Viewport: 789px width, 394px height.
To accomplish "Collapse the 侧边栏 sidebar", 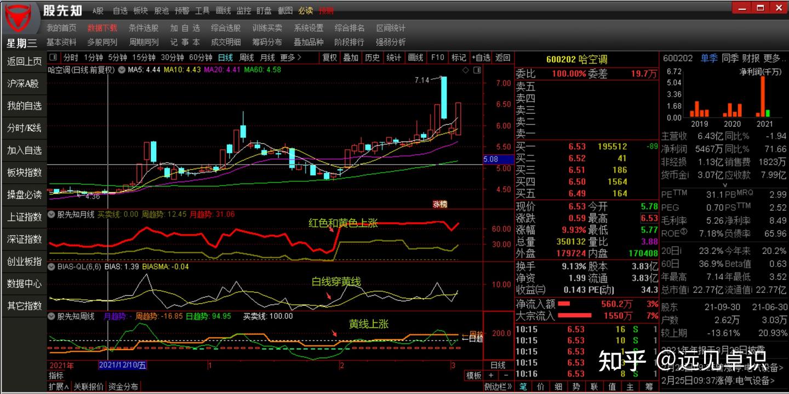I will click(x=498, y=386).
